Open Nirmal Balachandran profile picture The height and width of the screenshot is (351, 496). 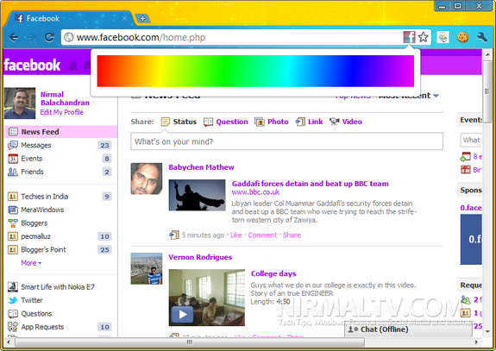click(x=20, y=103)
